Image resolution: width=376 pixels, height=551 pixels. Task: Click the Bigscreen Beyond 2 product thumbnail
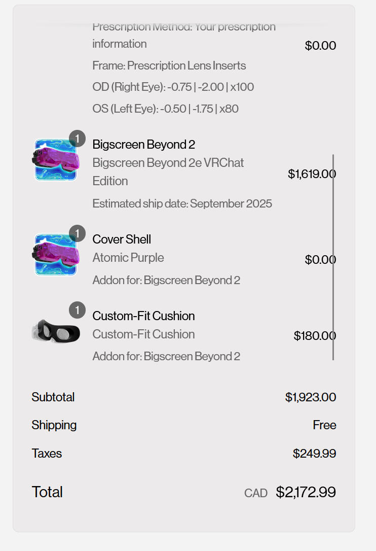coord(55,160)
